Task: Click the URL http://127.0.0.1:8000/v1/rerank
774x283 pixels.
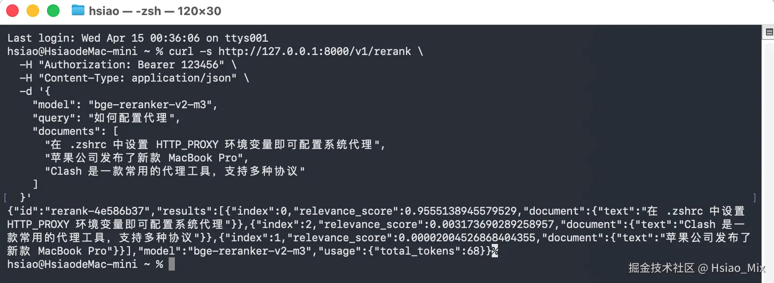Action: pyautogui.click(x=315, y=51)
